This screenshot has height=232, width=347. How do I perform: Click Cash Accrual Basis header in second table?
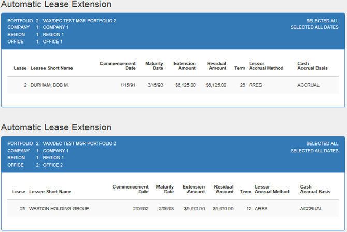coord(315,189)
